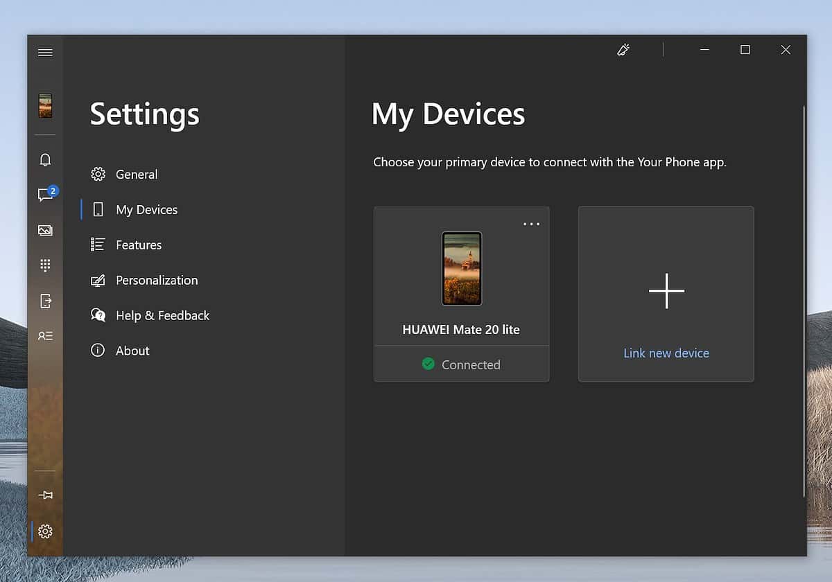
Task: Open the Features settings section
Action: tap(139, 245)
